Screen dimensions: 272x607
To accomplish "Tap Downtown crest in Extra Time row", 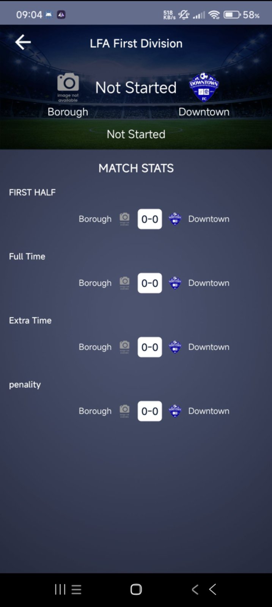I will pyautogui.click(x=175, y=347).
